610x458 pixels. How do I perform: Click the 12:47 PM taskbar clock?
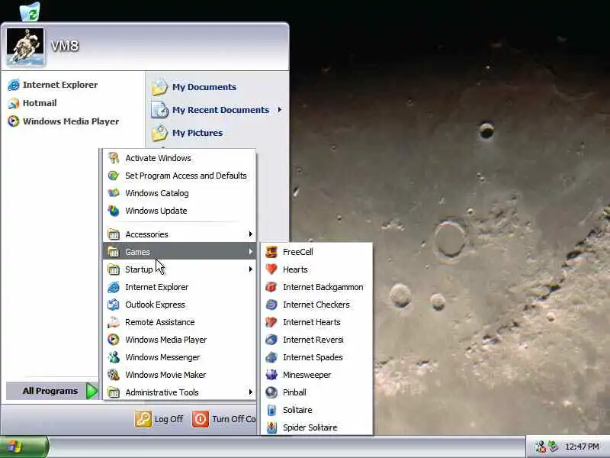[582, 447]
